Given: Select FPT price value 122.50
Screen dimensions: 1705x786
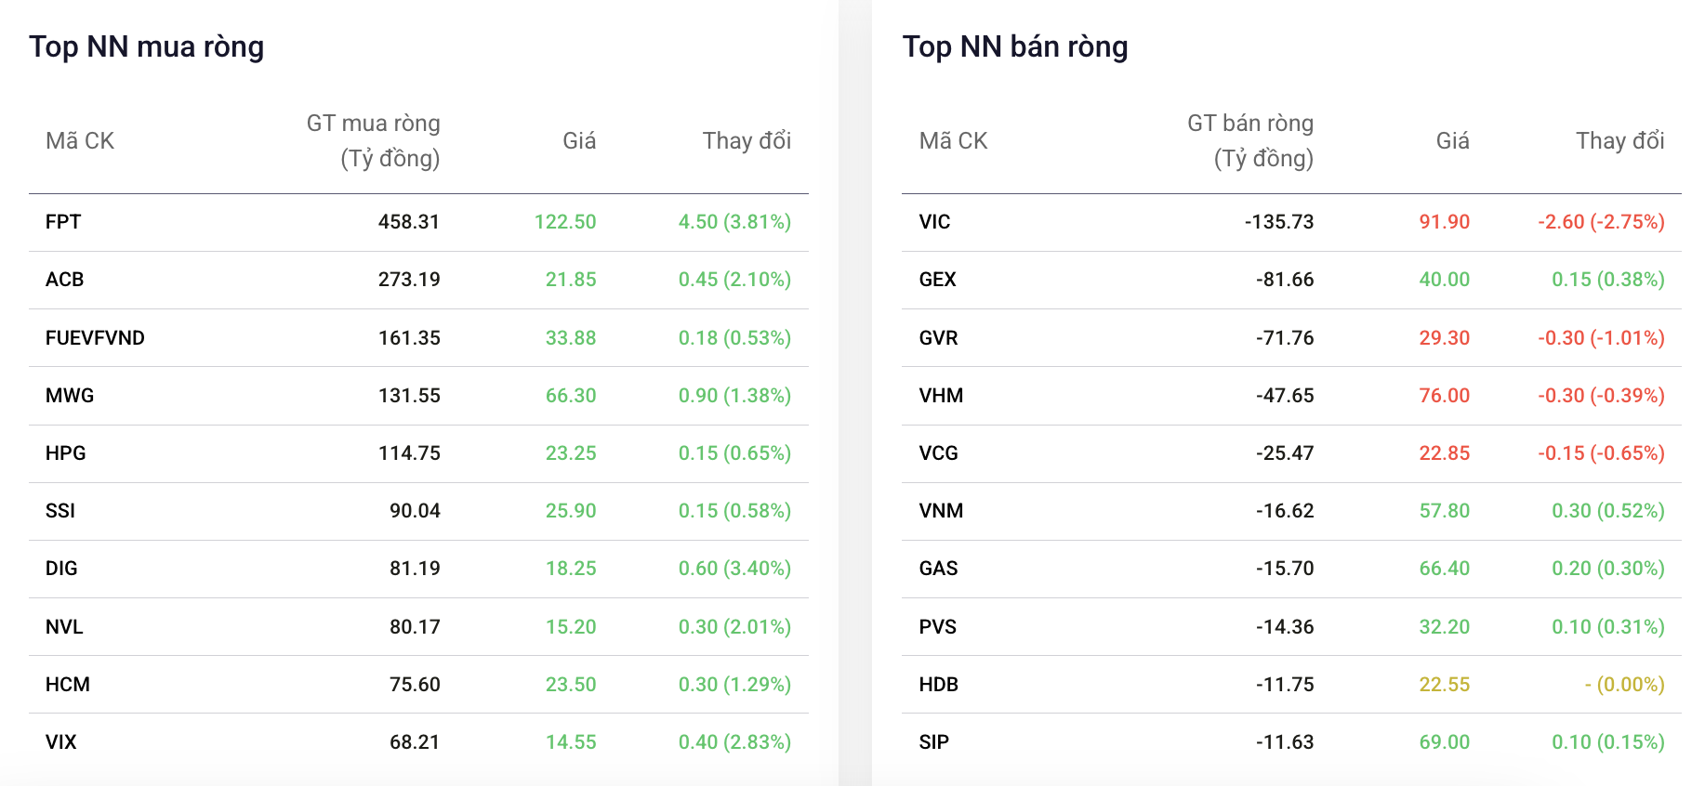Looking at the screenshot, I should (x=565, y=222).
